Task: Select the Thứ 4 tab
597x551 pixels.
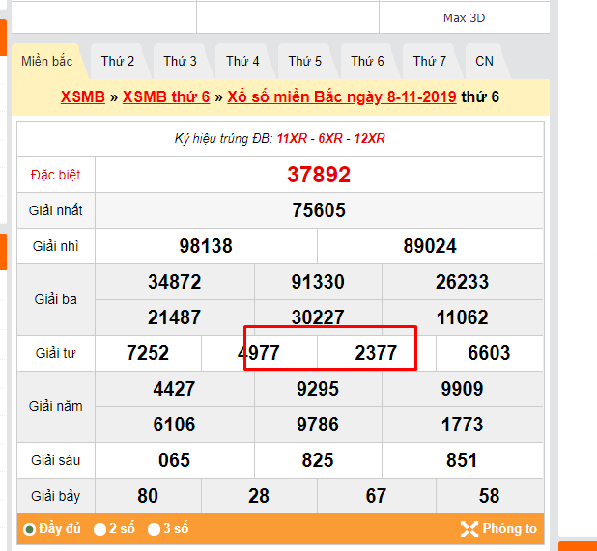Action: [242, 61]
